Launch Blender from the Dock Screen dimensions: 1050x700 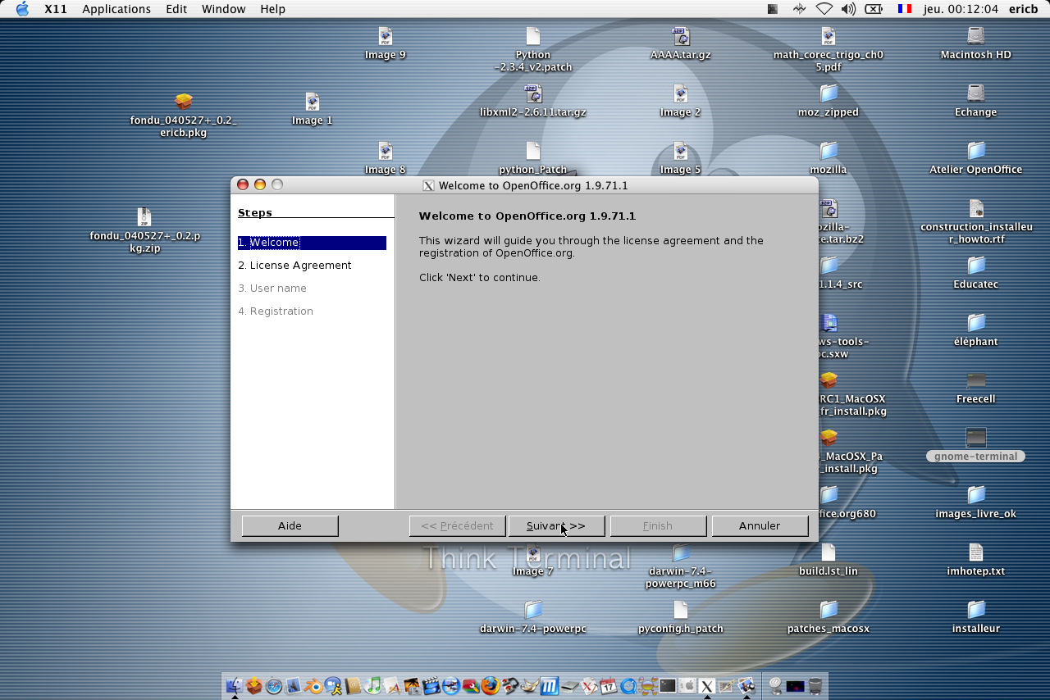pyautogui.click(x=314, y=686)
